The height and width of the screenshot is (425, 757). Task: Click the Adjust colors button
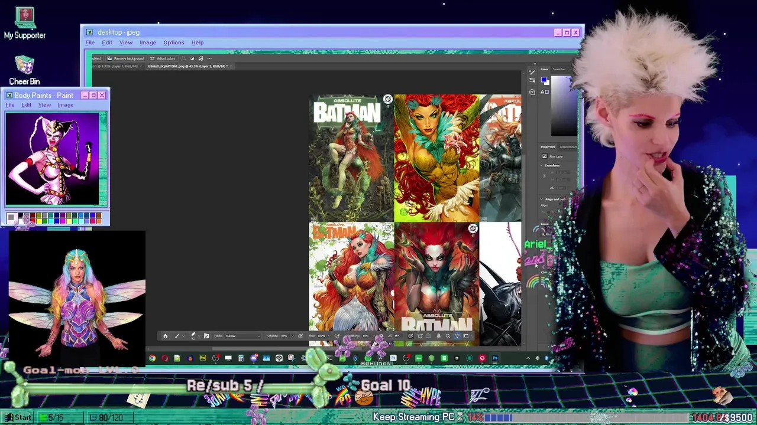coord(163,58)
